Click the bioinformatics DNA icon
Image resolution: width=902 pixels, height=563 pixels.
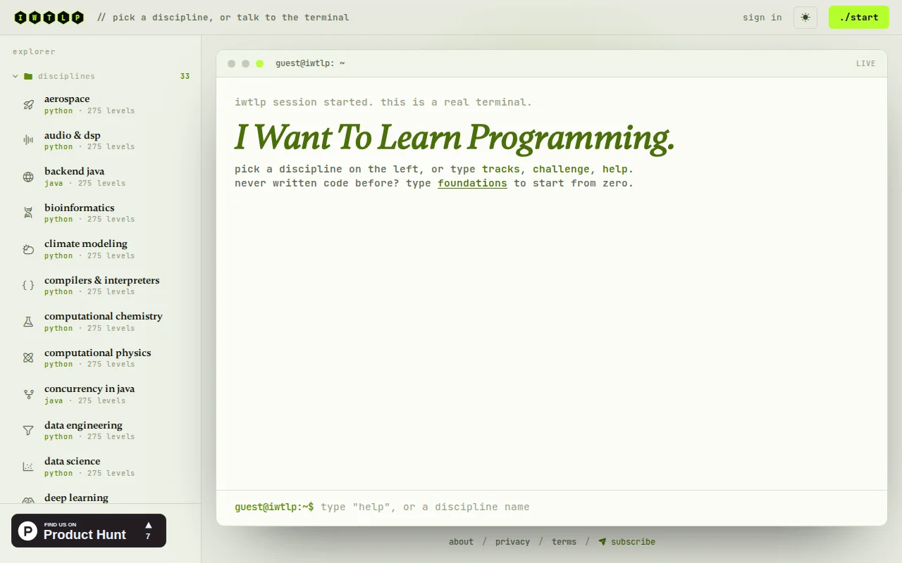[28, 213]
